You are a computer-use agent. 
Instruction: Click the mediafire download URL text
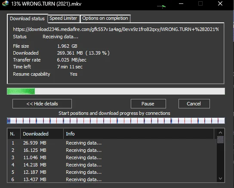click(116, 29)
